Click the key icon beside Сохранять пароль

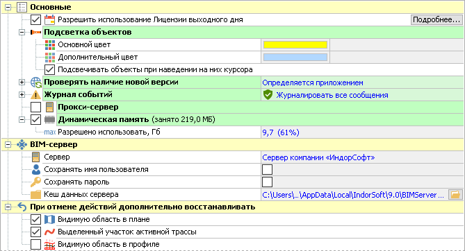tap(35, 182)
